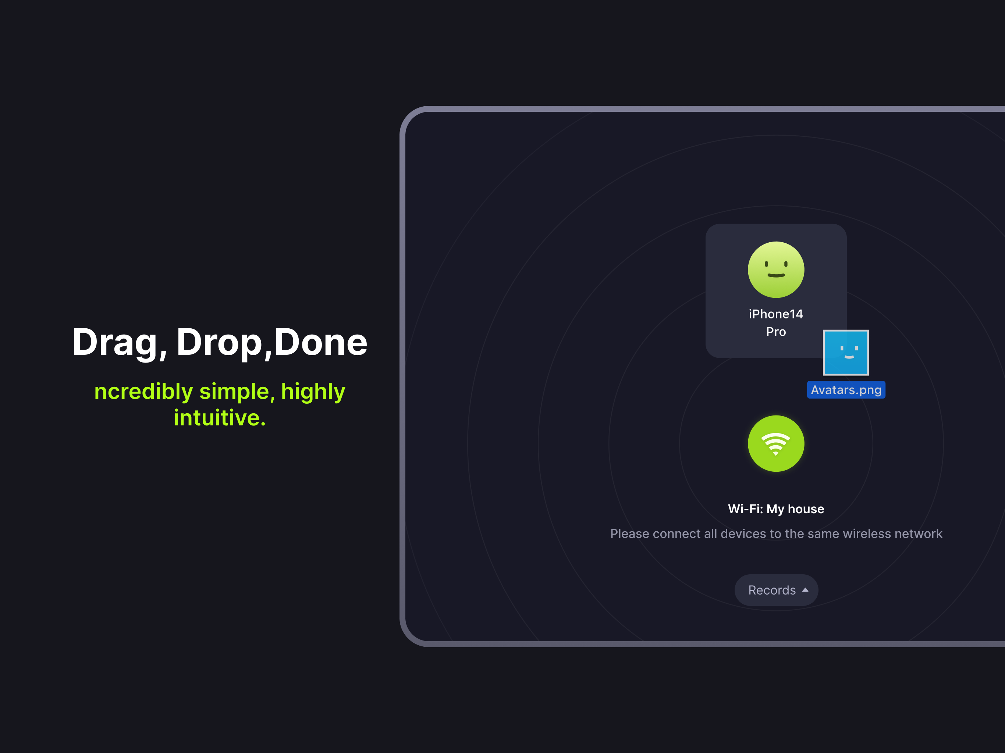The width and height of the screenshot is (1005, 753).
Task: Click the green smiley device avatar
Action: (776, 270)
